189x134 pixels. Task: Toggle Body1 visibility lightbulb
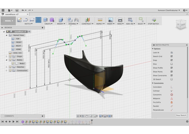tap(13, 63)
